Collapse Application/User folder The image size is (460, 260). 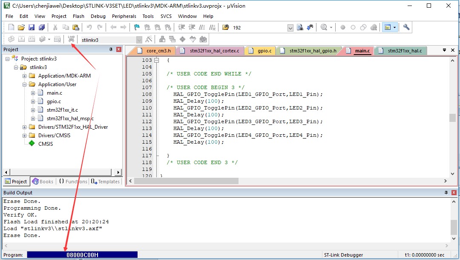24,84
